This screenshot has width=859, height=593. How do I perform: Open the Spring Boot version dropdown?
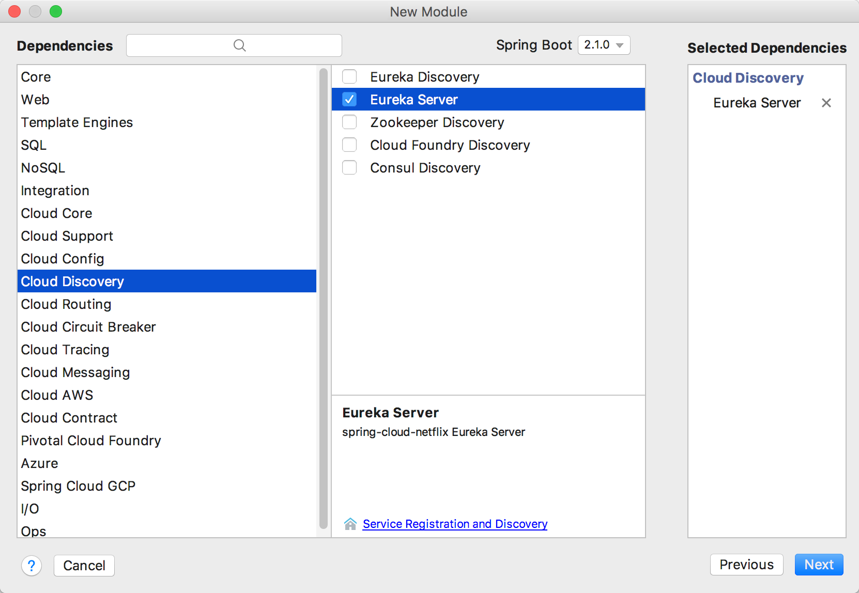604,45
